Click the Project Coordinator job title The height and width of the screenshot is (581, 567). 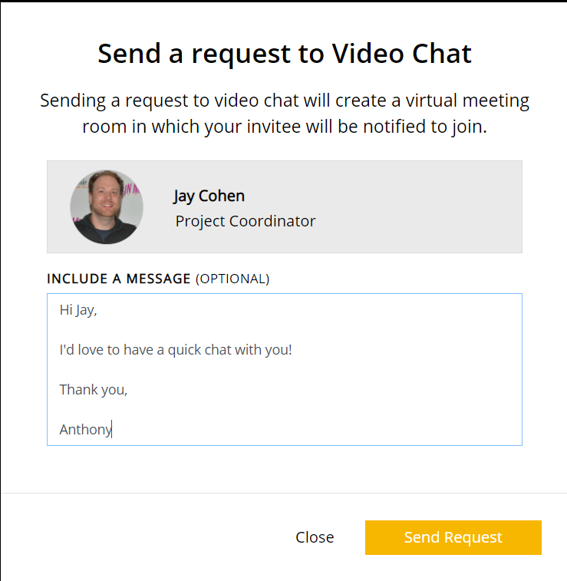pyautogui.click(x=246, y=221)
